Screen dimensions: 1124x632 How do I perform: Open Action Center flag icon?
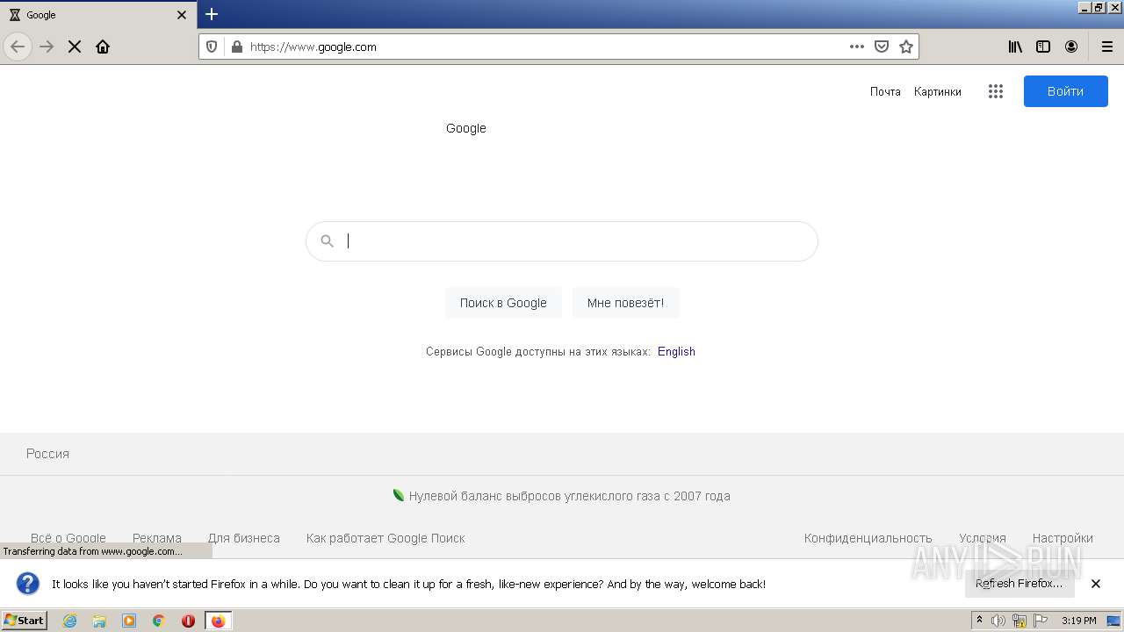coord(1041,621)
